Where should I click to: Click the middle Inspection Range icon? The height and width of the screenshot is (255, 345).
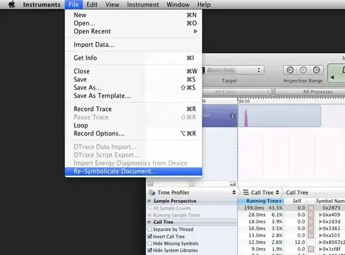[303, 70]
